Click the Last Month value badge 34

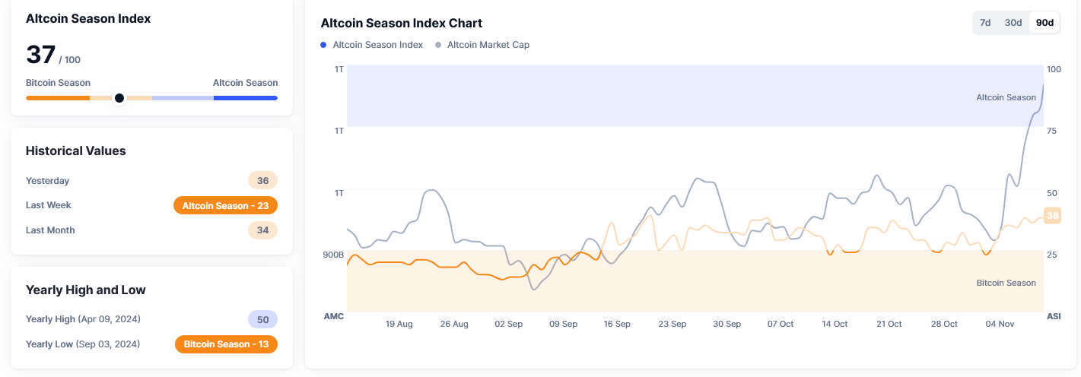pos(263,230)
